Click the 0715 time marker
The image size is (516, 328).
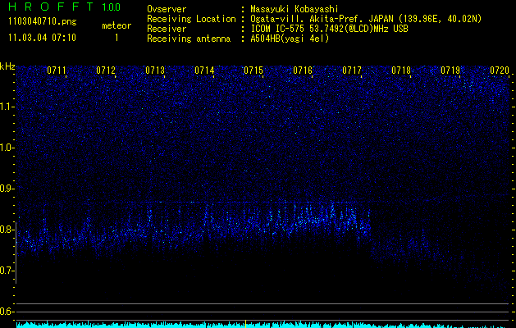[253, 71]
